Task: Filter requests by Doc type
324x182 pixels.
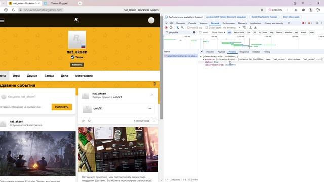Action: click(248, 32)
